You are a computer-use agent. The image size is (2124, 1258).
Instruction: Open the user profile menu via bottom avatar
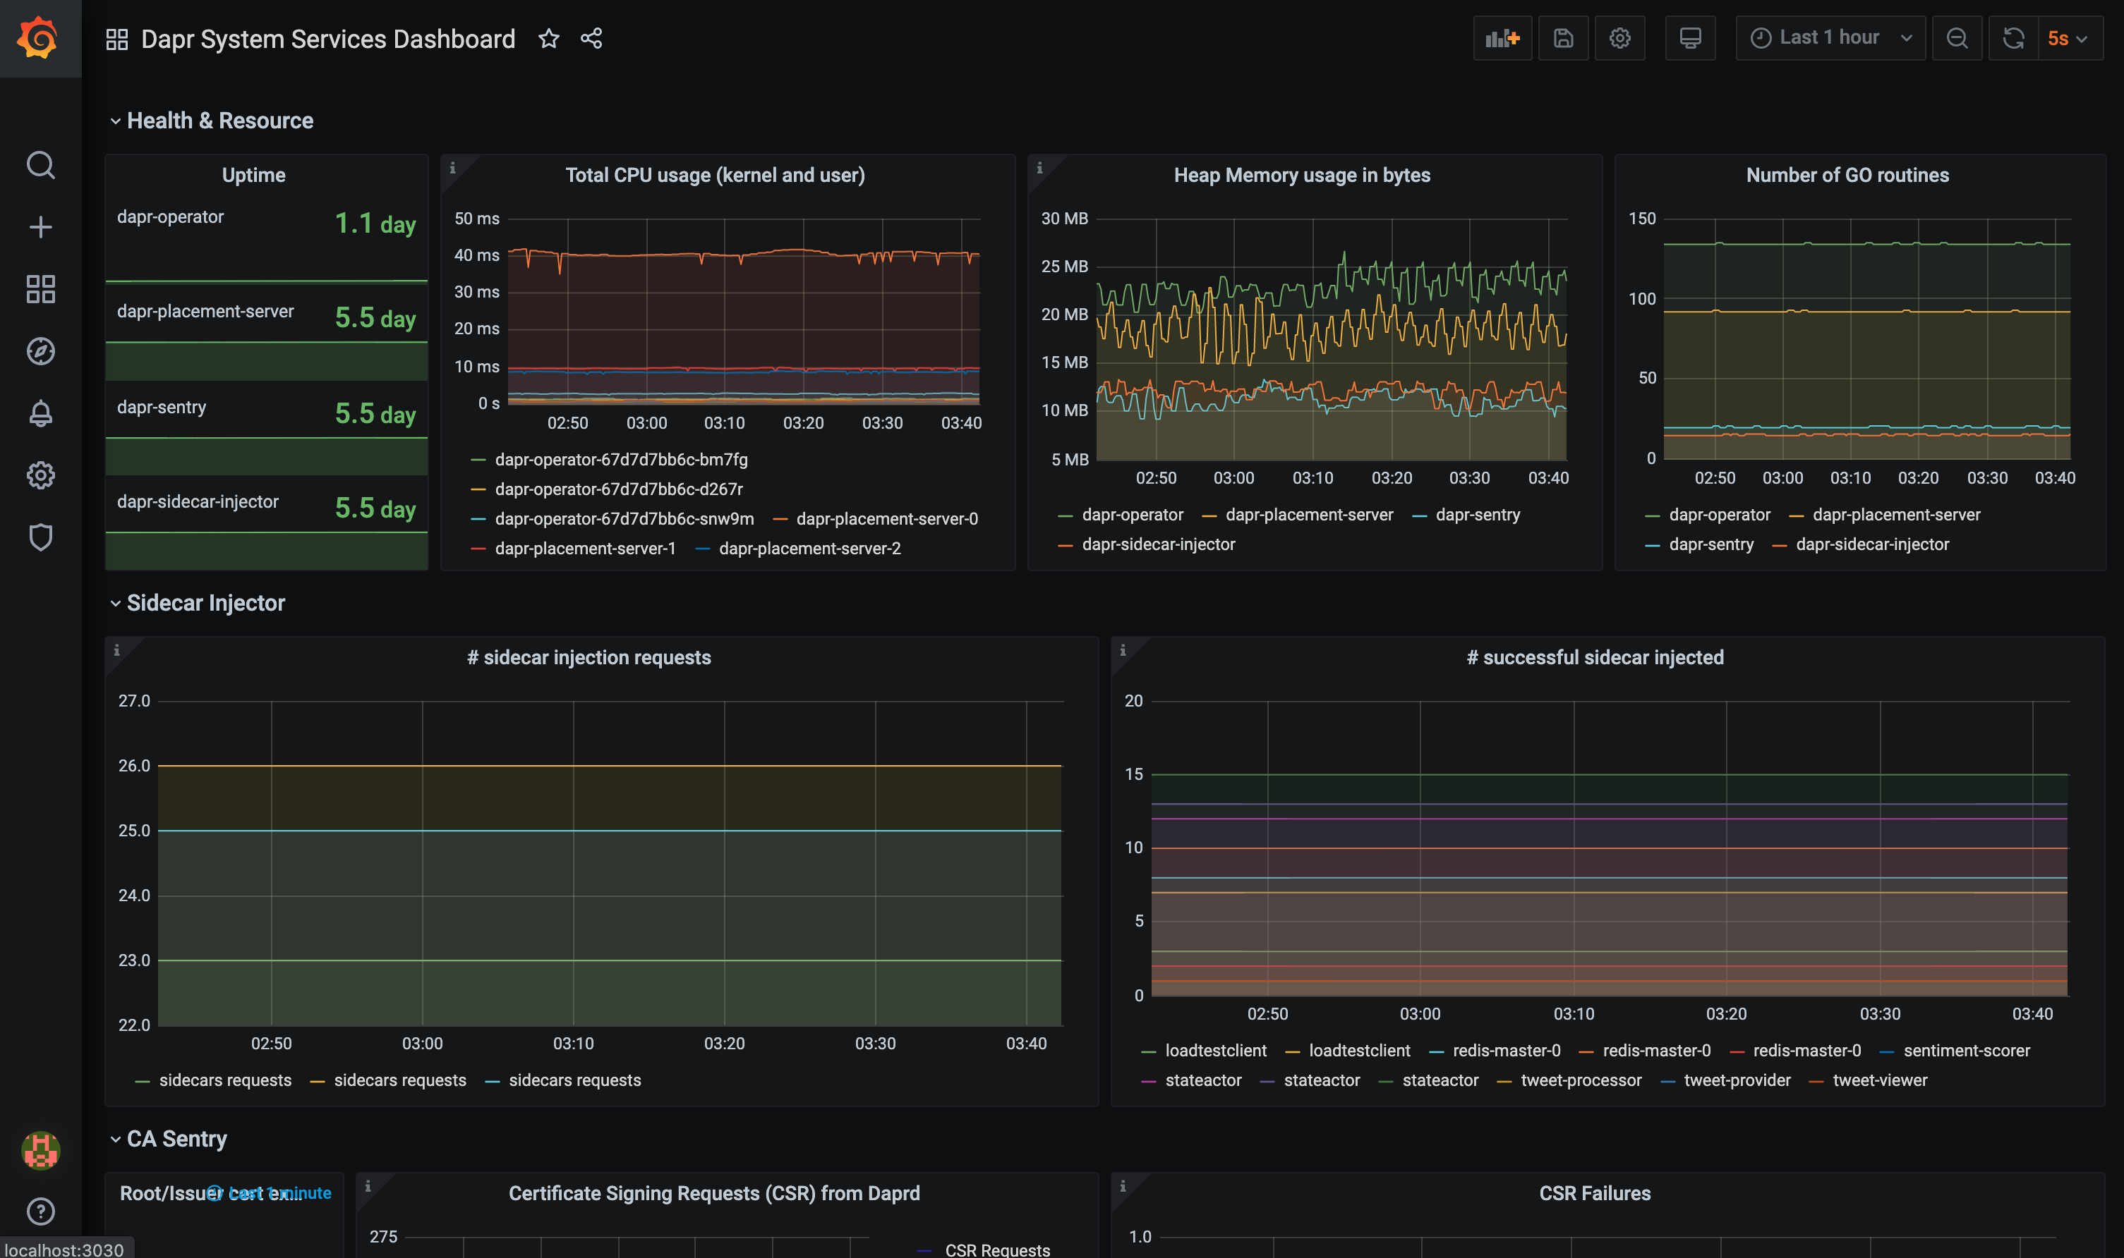40,1150
